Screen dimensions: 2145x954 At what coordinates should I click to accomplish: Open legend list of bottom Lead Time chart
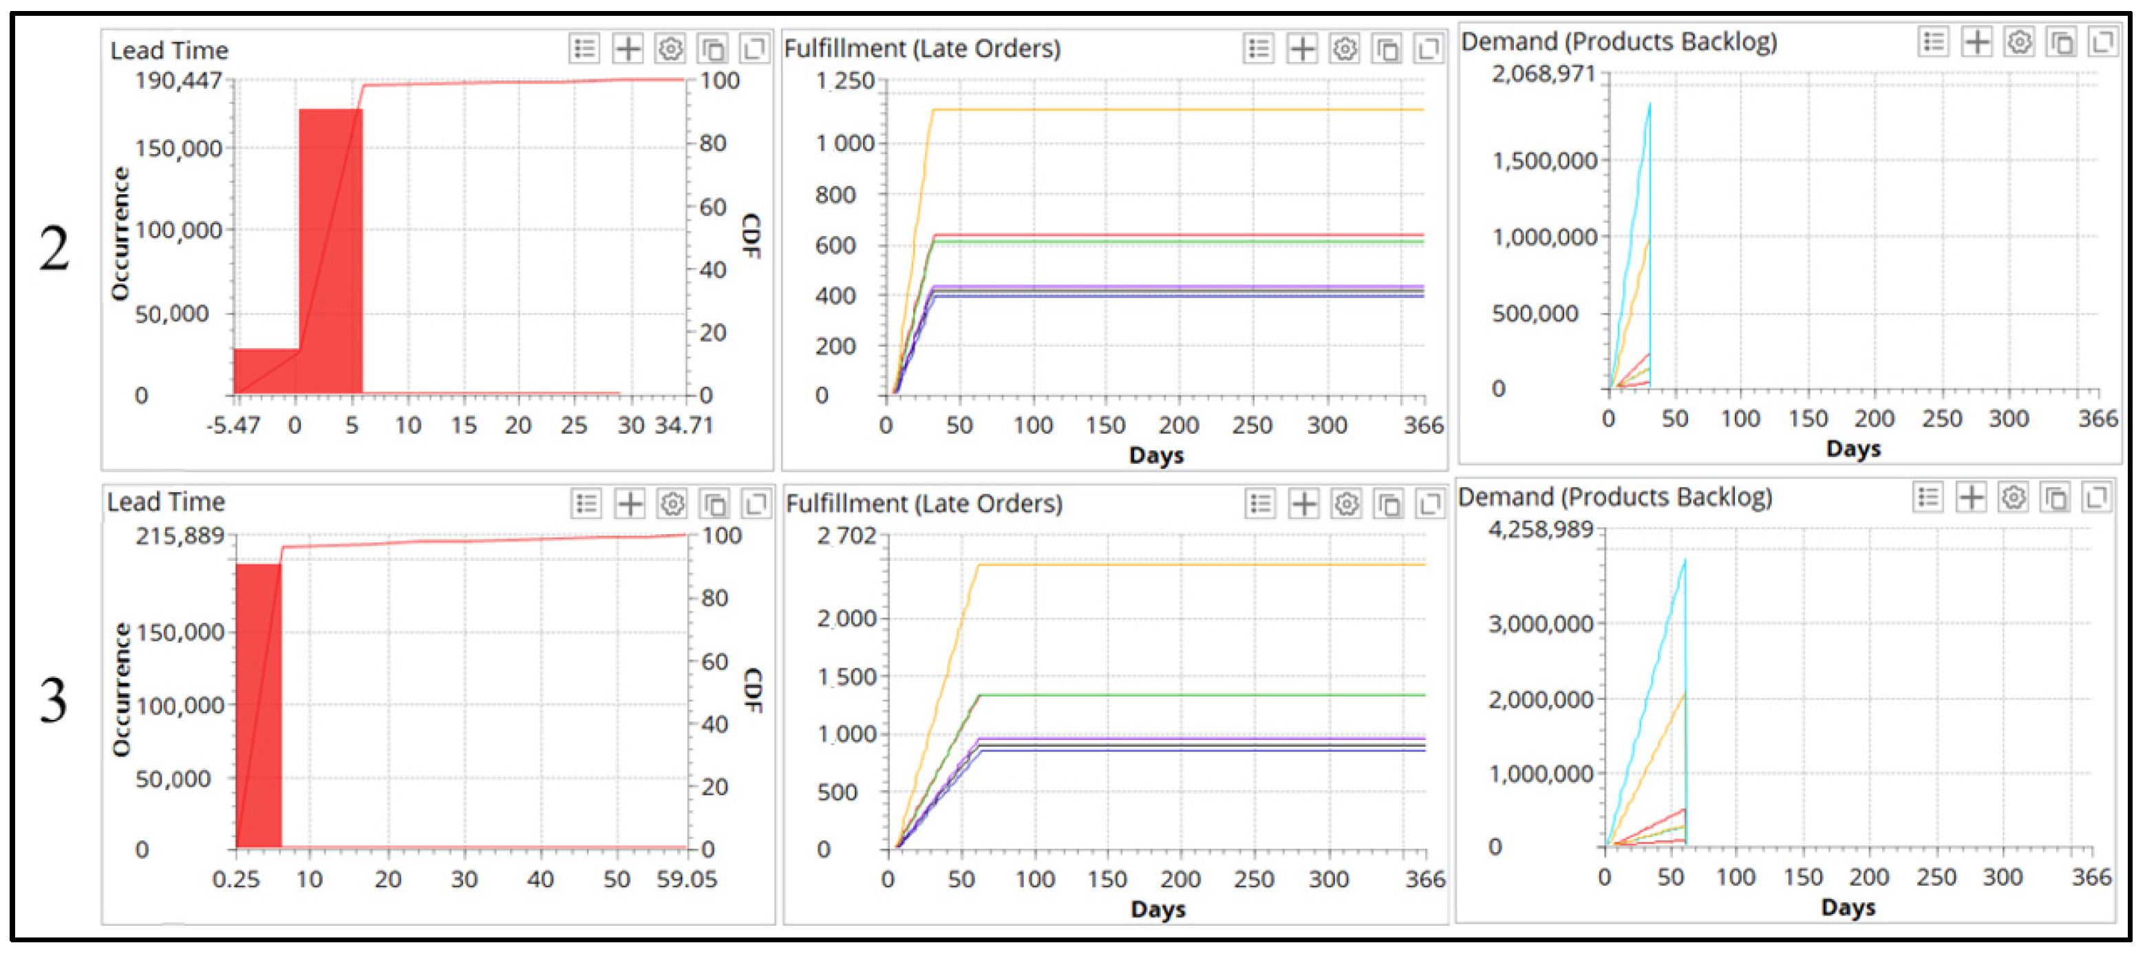point(587,503)
